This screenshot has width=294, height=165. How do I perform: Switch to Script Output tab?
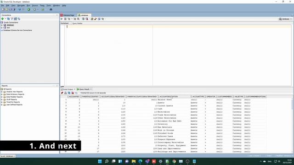coord(68,89)
